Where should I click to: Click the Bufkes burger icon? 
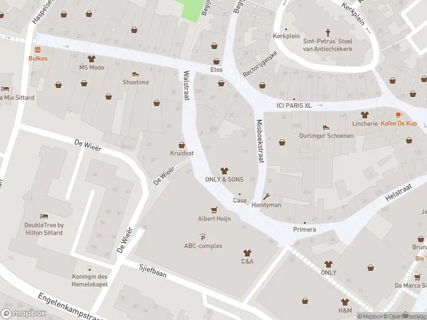coord(37,50)
